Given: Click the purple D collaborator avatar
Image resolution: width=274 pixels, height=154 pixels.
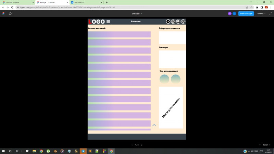Looking at the screenshot, I should click(229, 13).
